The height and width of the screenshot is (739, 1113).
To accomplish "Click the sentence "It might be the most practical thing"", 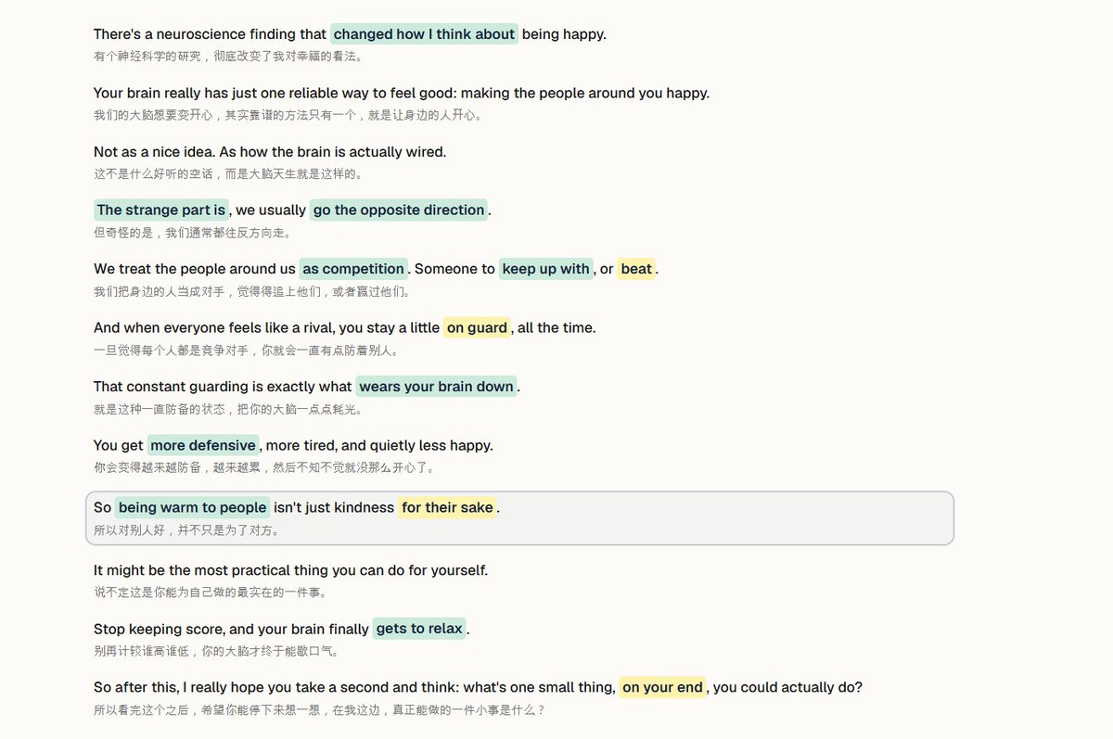I will [x=290, y=570].
